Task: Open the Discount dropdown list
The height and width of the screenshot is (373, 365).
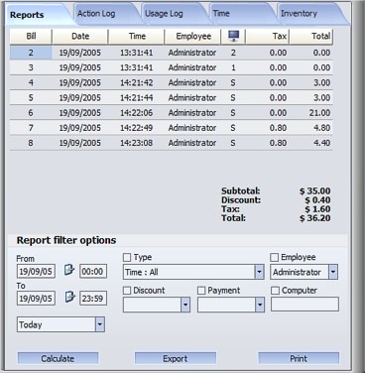Action: 185,305
